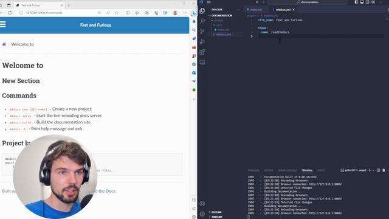Open the Remote Explorer view
This screenshot has height=219, width=389.
[202, 62]
